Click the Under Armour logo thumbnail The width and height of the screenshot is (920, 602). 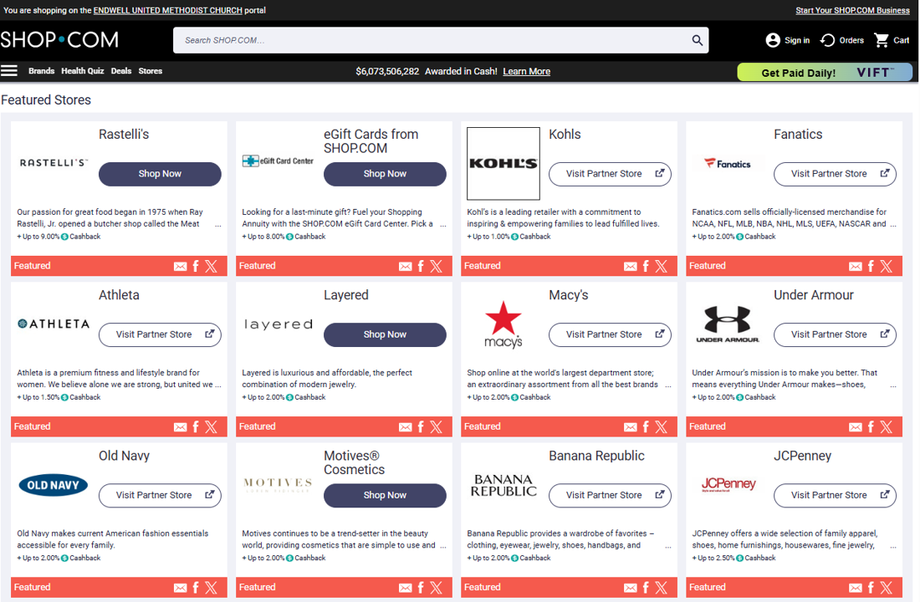[x=728, y=324]
